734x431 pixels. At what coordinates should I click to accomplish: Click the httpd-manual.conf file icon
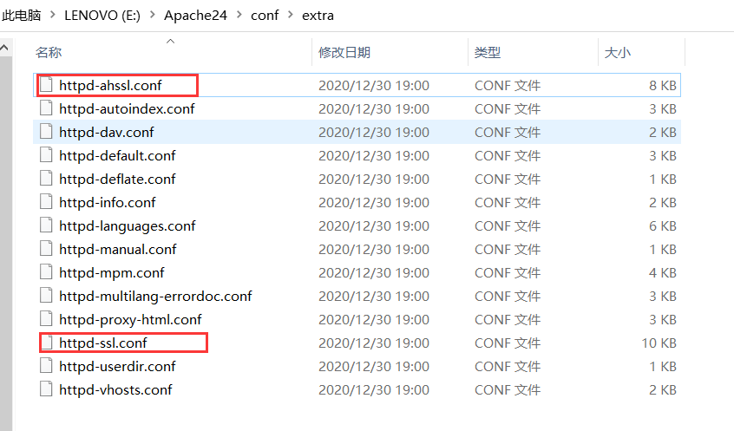pyautogui.click(x=46, y=249)
